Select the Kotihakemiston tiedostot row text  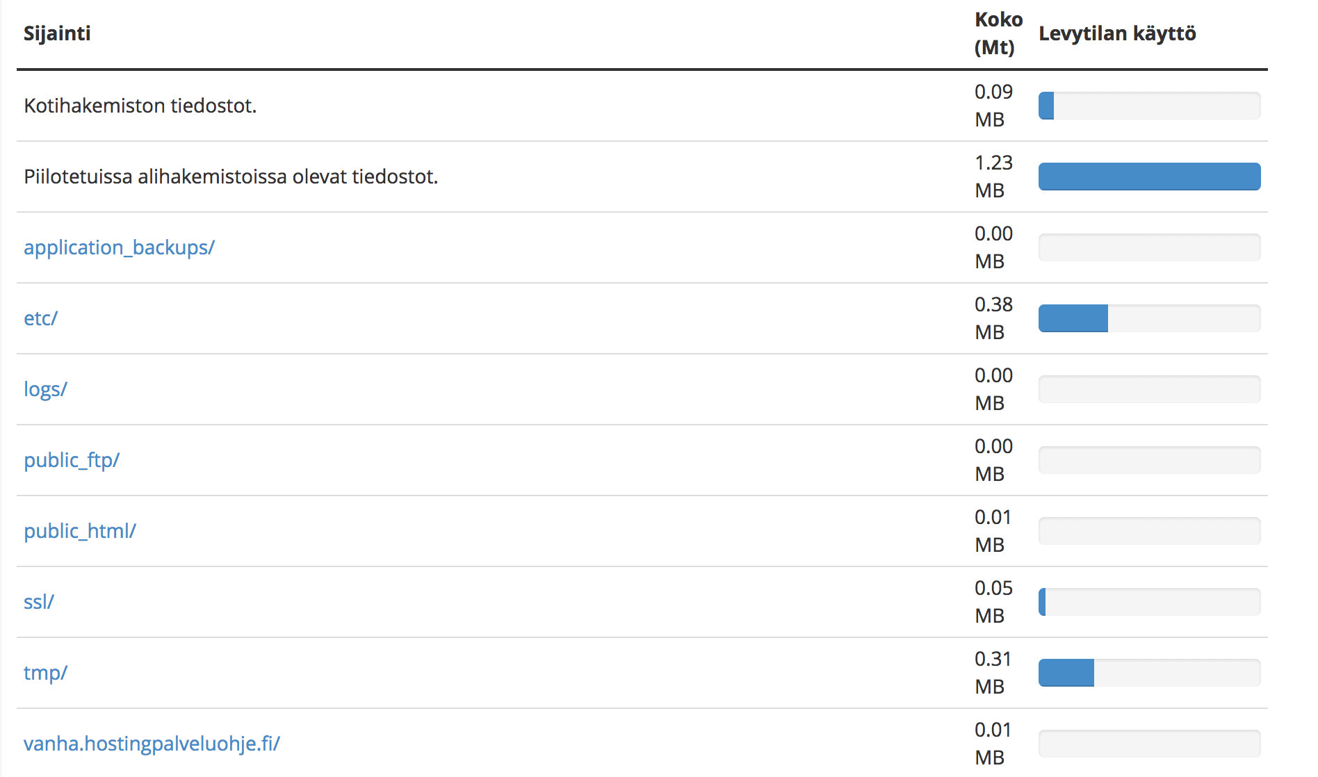point(140,106)
